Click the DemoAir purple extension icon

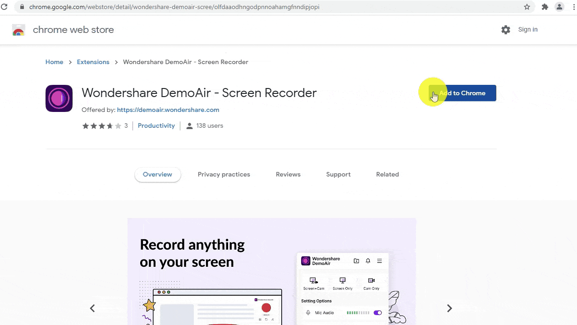59,98
